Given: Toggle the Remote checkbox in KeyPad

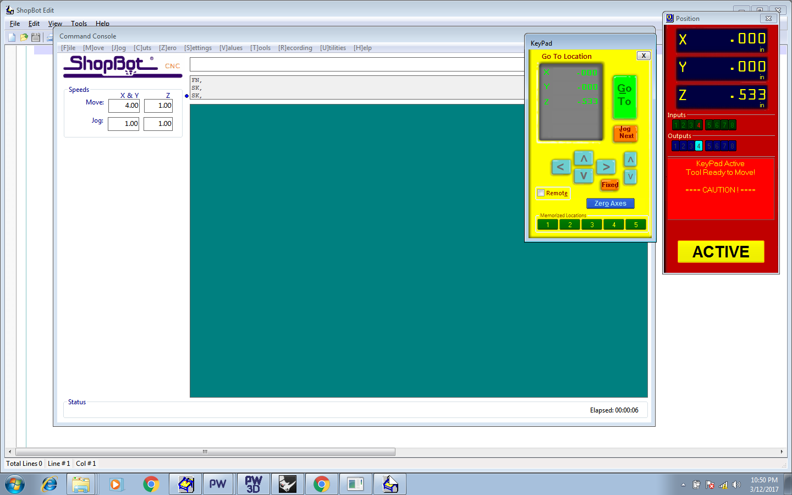Looking at the screenshot, I should 541,193.
